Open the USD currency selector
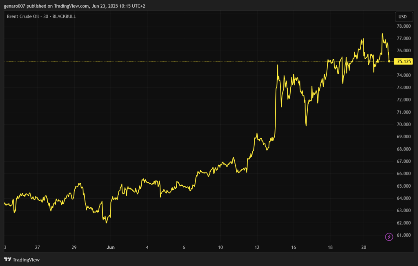Viewport: 418px width, 266px height. (402, 17)
